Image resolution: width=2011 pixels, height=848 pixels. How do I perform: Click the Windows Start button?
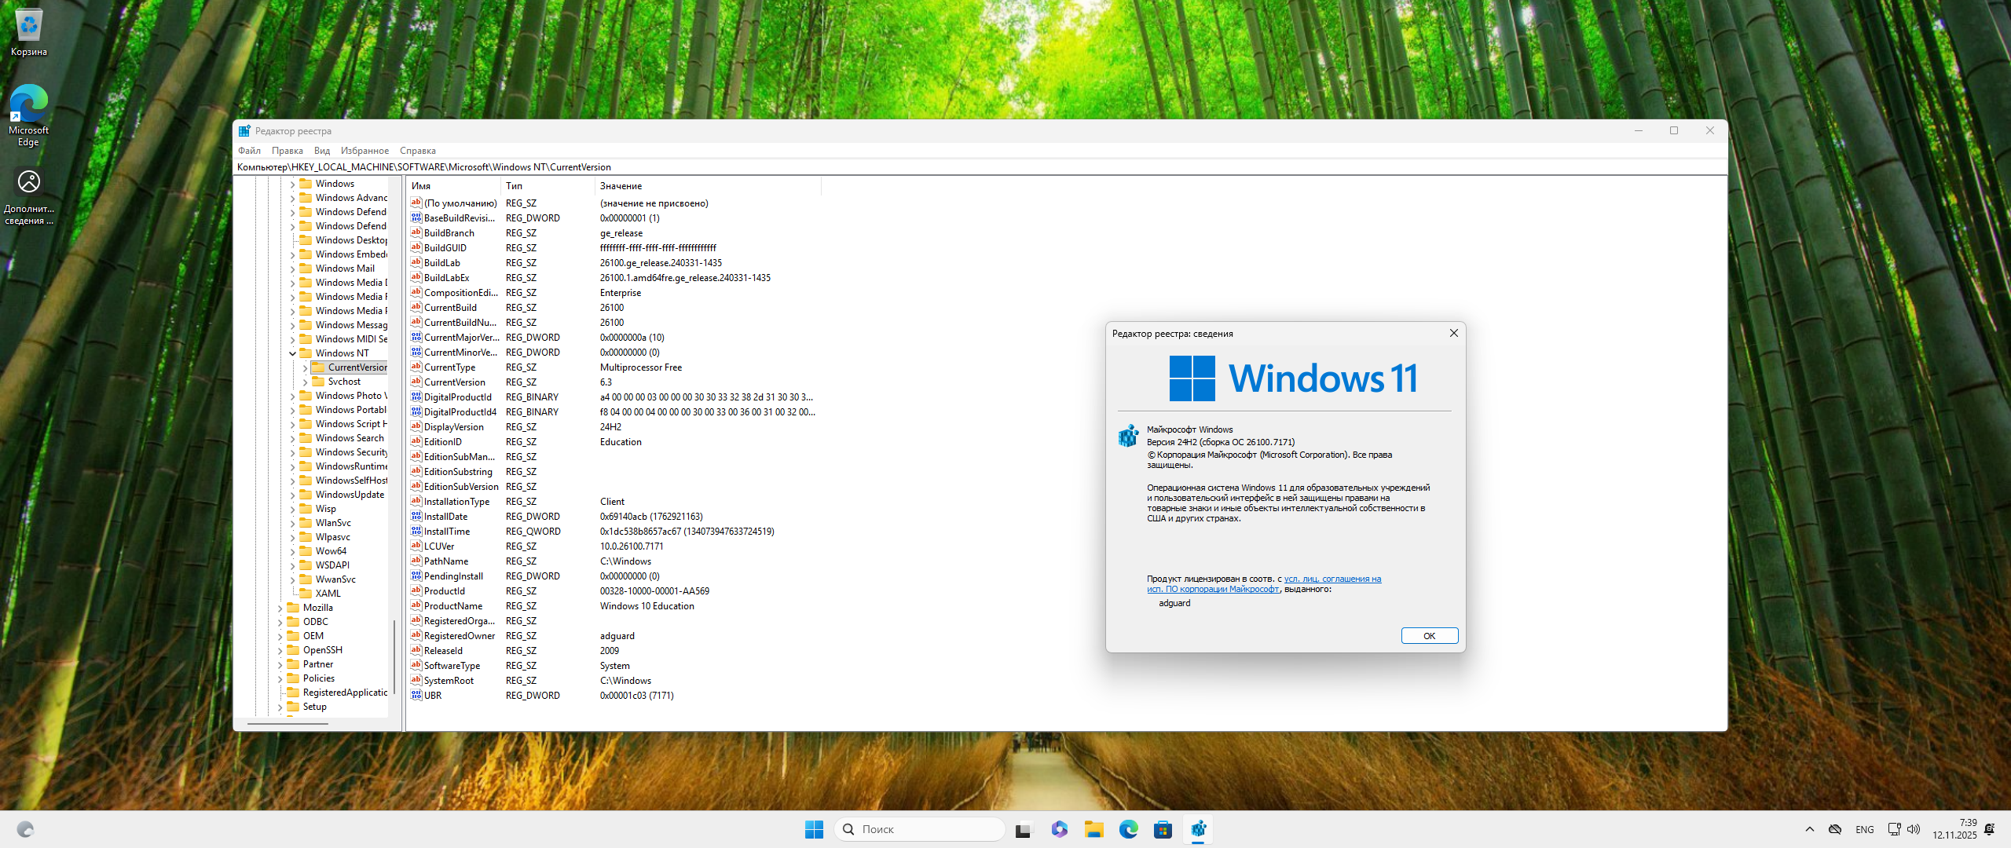coord(814,829)
